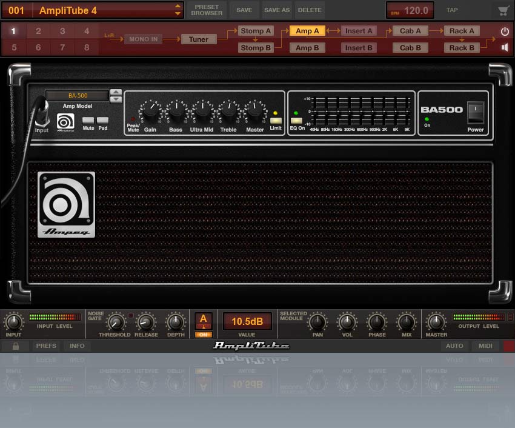
Task: Adjust the 300Hz graphic EQ slider
Action: (350, 112)
